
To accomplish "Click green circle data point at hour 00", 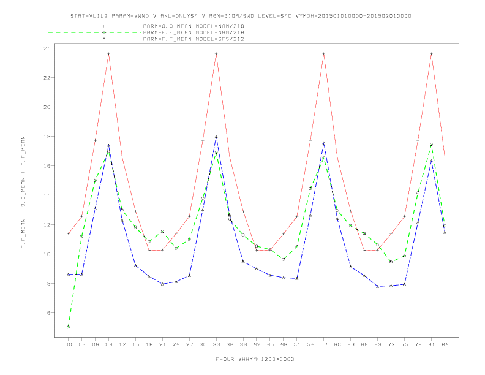I will pyautogui.click(x=69, y=327).
